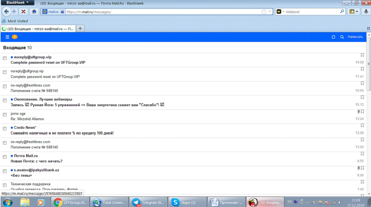Viewport: 371px width, 207px height.
Task: Click the Написать compose button
Action: pyautogui.click(x=355, y=37)
